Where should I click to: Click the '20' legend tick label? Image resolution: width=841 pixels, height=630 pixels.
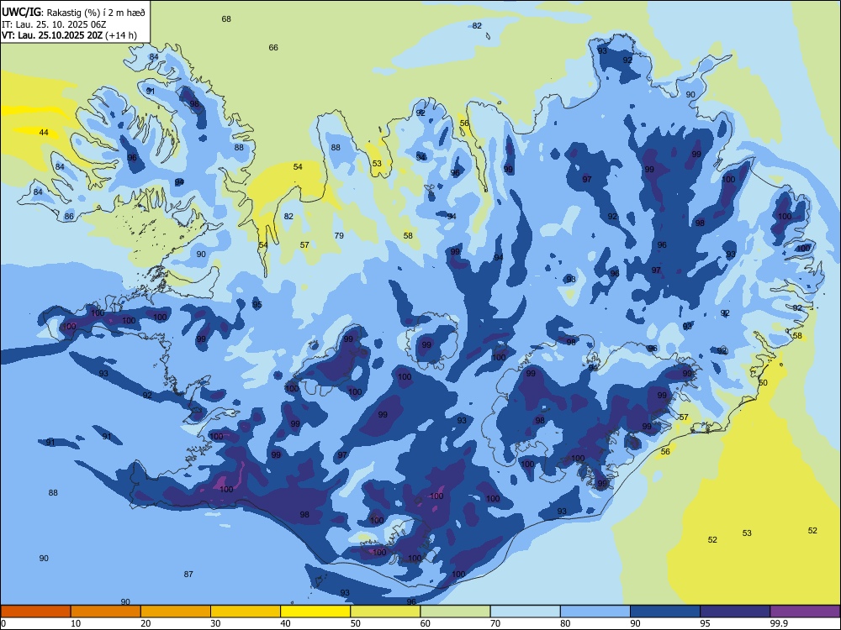[x=145, y=623]
